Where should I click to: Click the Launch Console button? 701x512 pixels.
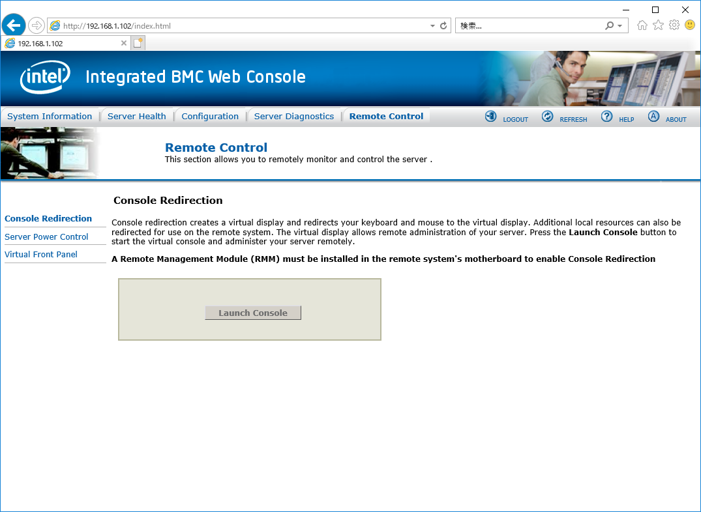coord(253,313)
